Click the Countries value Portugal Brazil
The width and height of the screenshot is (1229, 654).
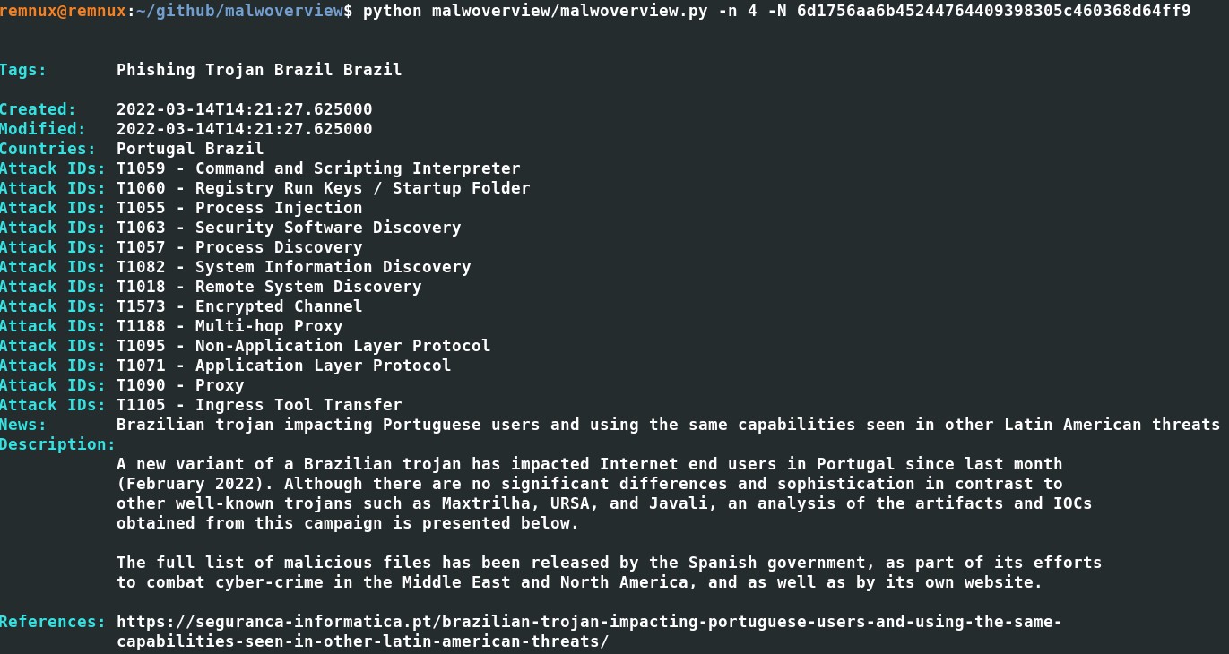pos(190,149)
